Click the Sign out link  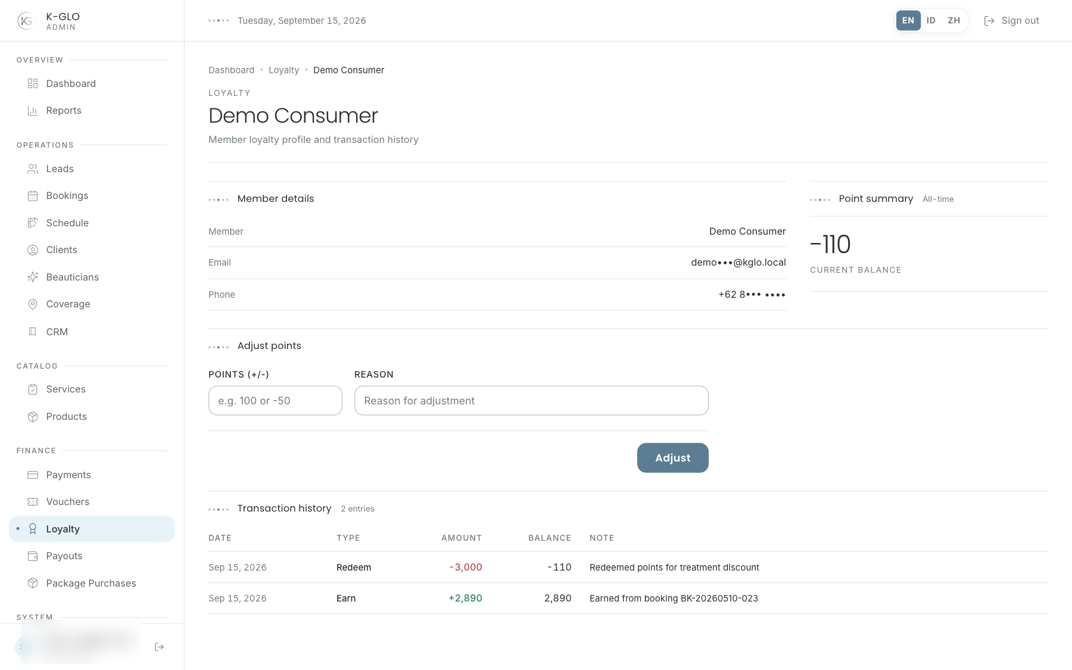(1011, 21)
